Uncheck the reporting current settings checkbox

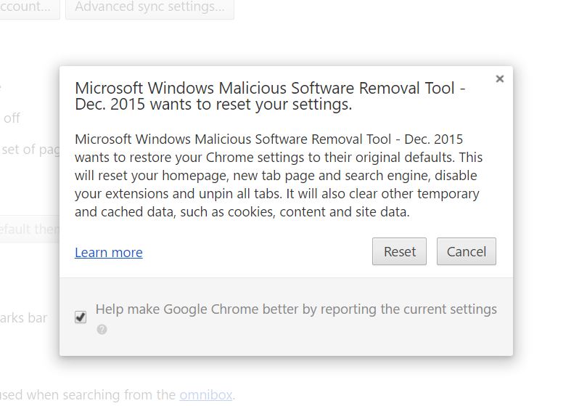81,317
